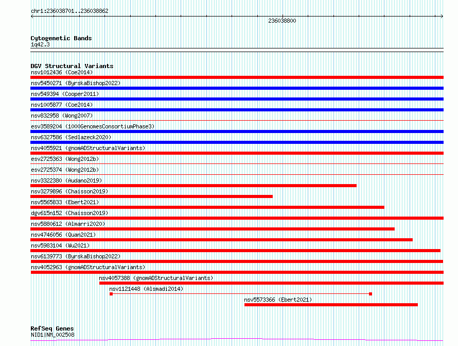Open nsv4052963 (gnomADStructuralVariants) variant

click(x=88, y=267)
